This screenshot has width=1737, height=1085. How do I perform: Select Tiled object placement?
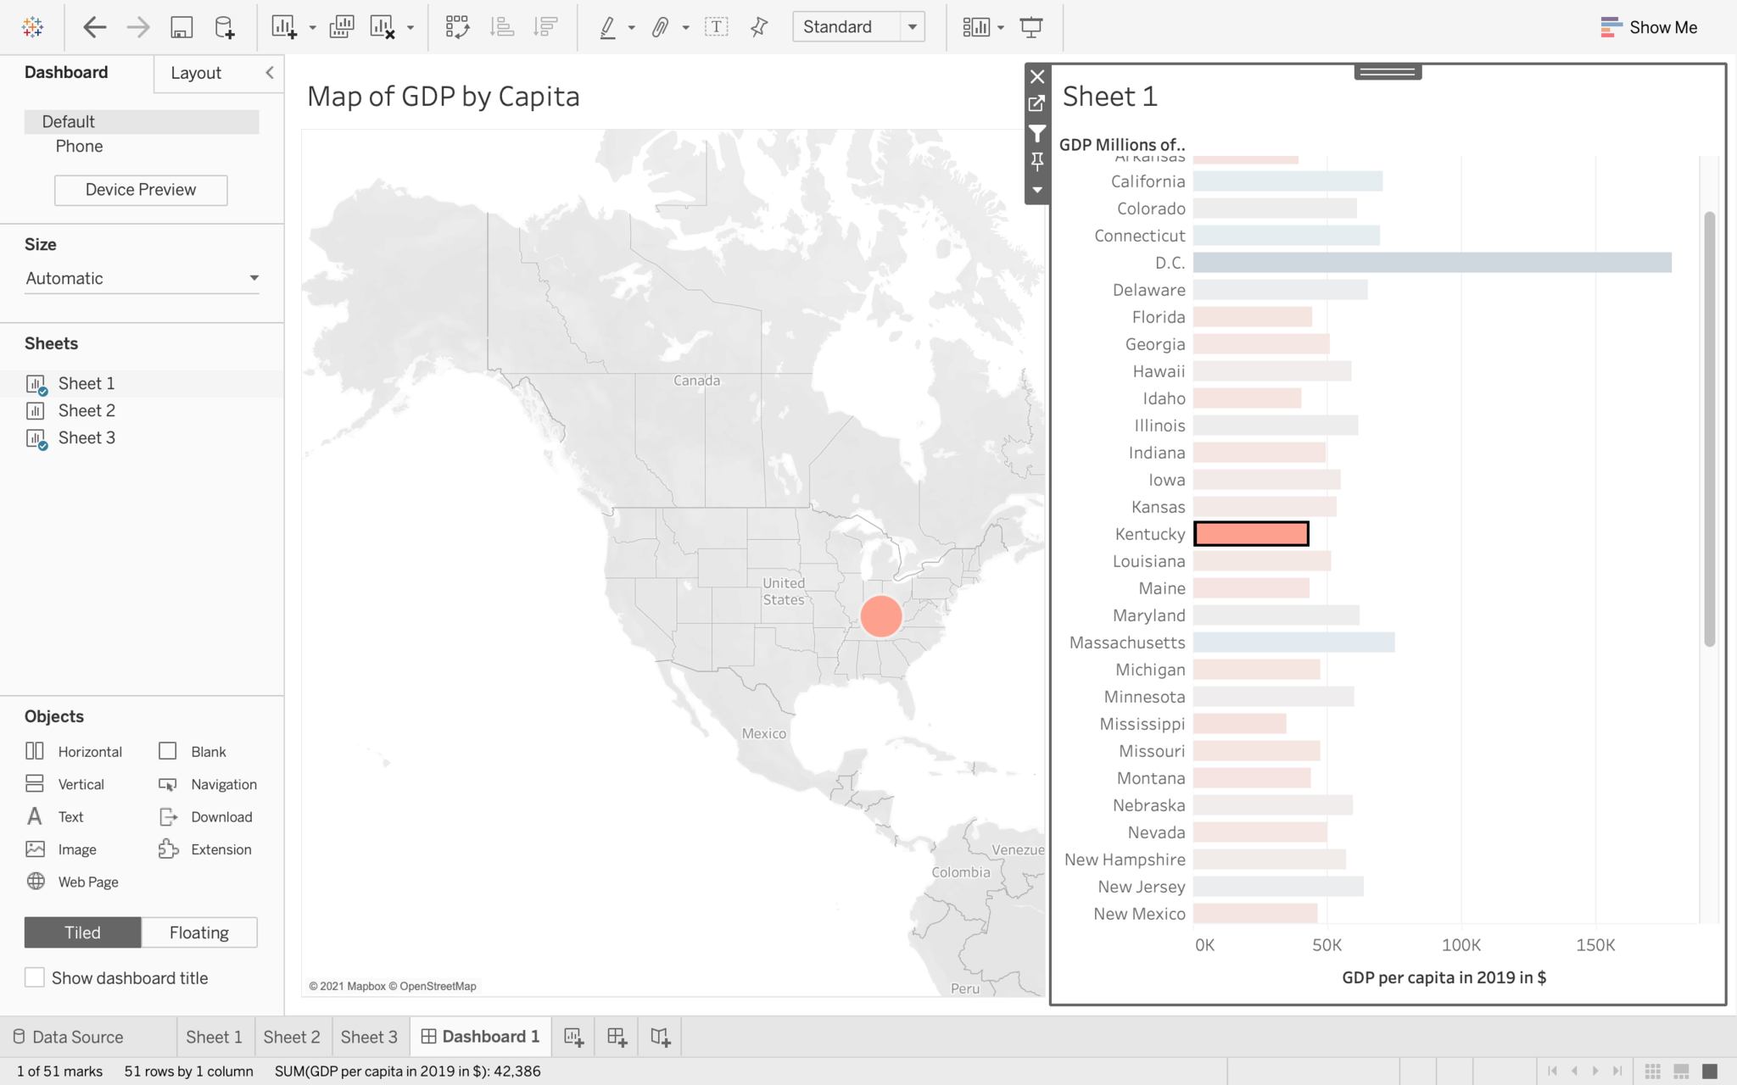(82, 932)
